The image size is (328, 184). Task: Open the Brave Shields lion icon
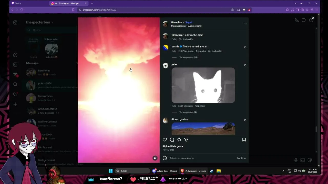pos(244,10)
